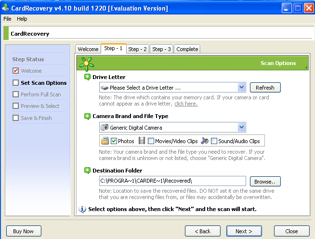Click the 'Drive Letter' section heading
Screen dimensions: 315x239
[109, 77]
